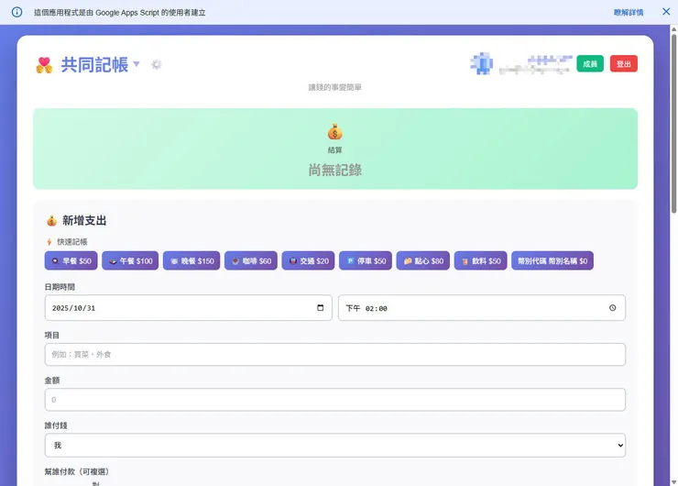Image resolution: width=678 pixels, height=486 pixels.
Task: Click the money bag 結算 icon
Action: 334,131
